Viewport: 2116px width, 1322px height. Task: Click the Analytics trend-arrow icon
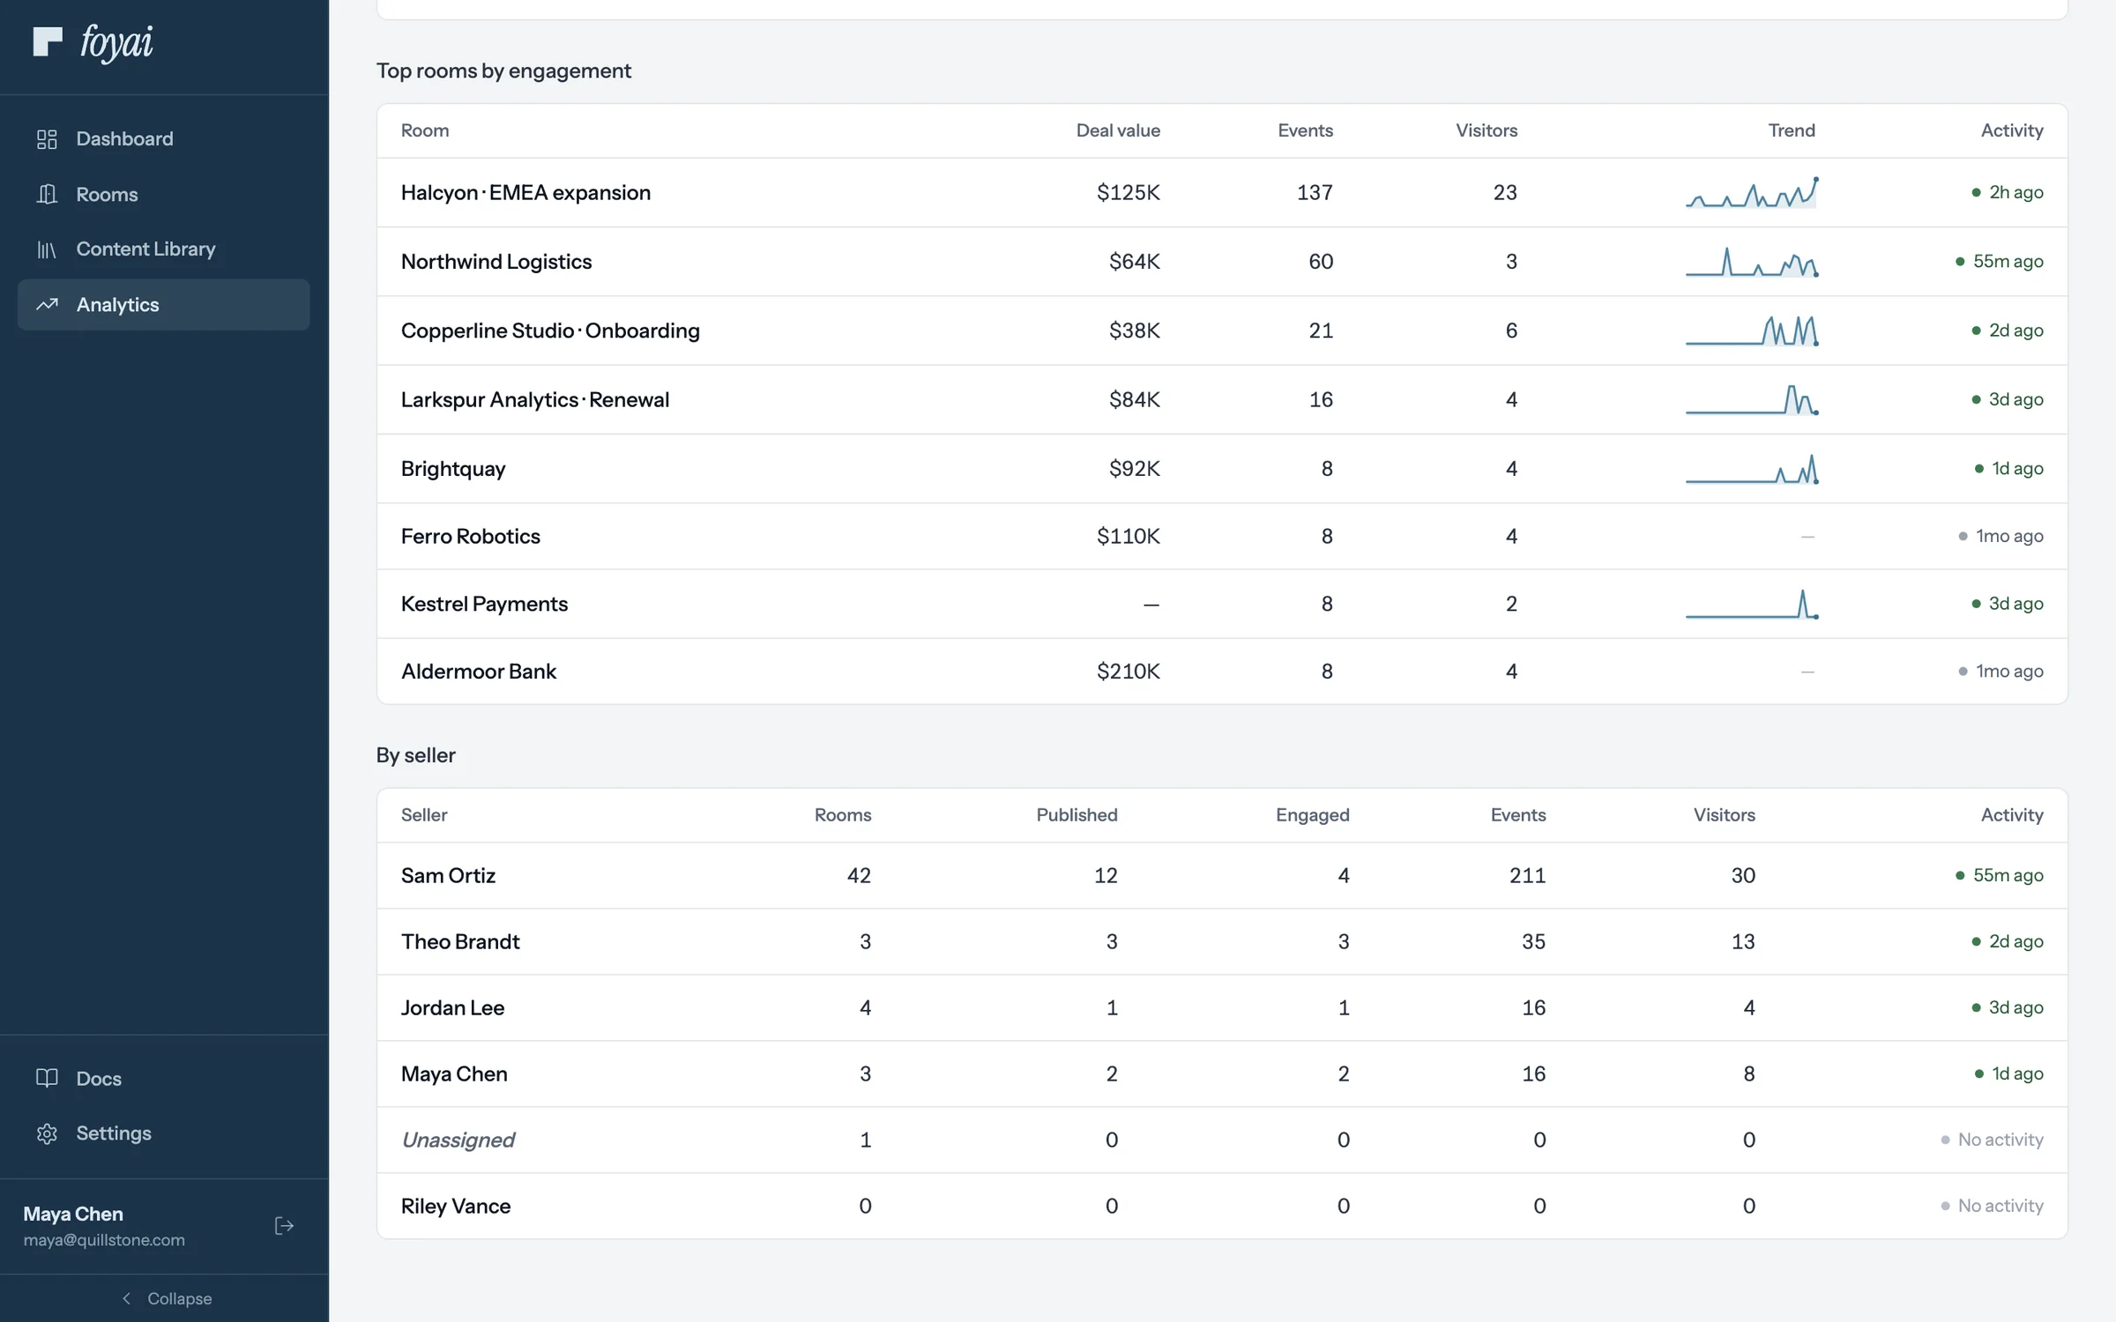pos(47,305)
